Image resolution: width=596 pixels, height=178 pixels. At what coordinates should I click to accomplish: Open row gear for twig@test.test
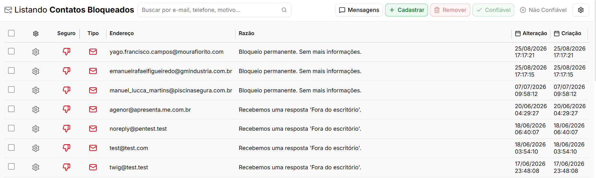(x=36, y=167)
